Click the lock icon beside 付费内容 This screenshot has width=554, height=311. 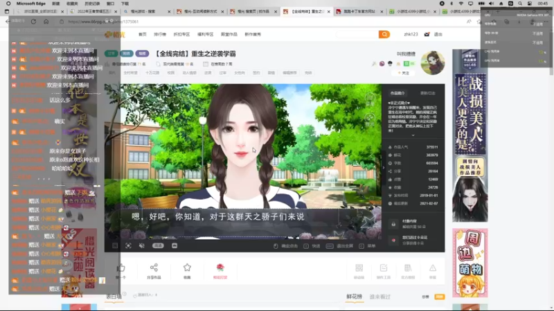393,224
